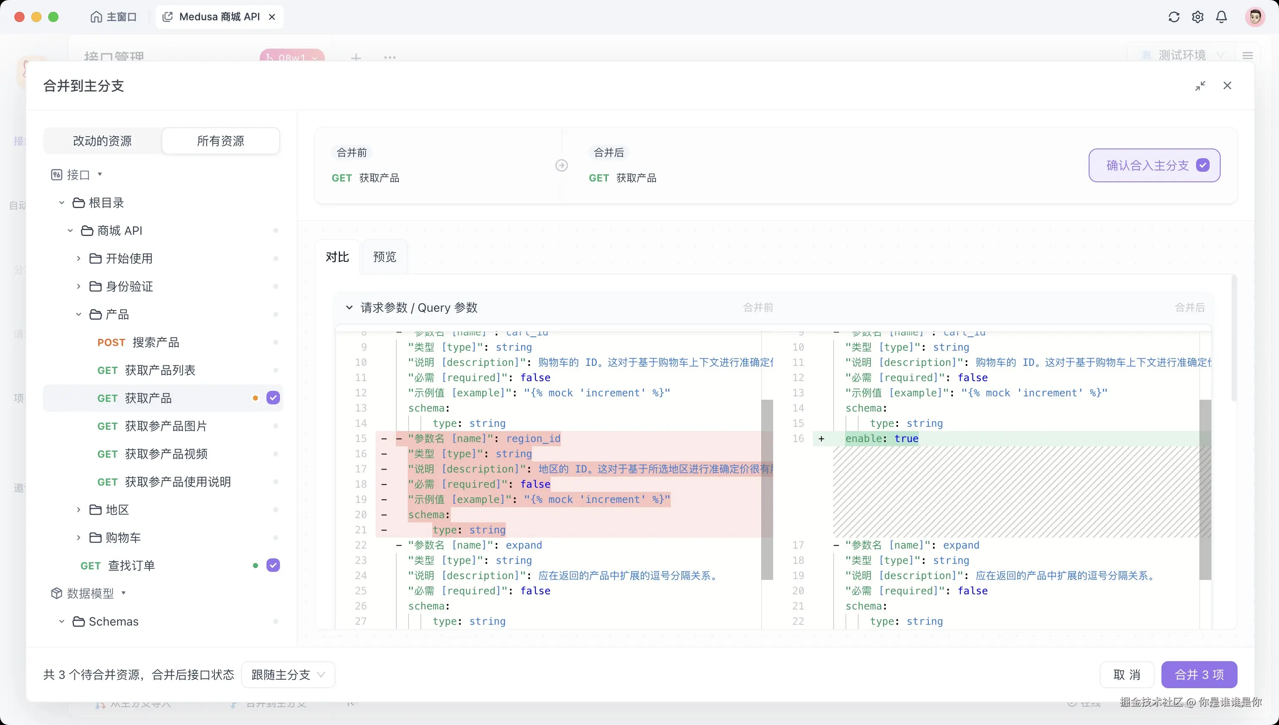Click the notification bell icon

coord(1222,16)
